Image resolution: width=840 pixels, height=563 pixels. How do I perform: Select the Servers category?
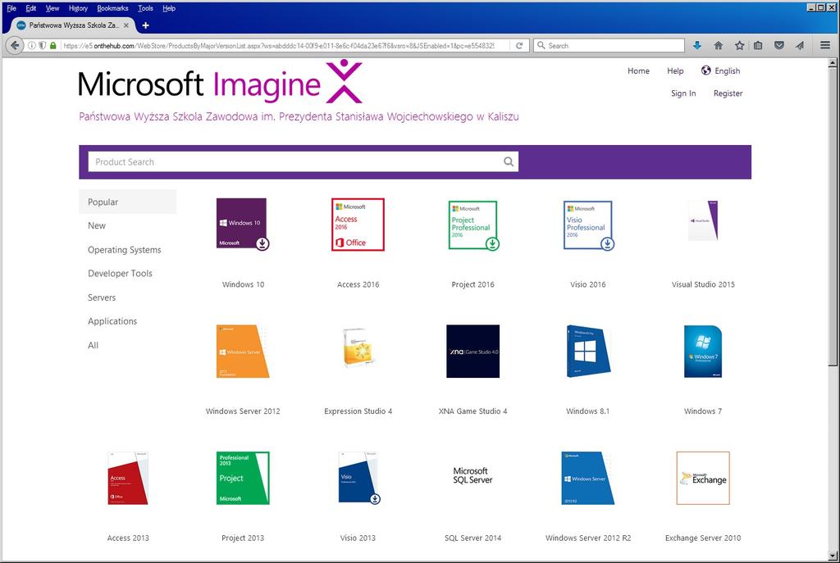point(102,297)
